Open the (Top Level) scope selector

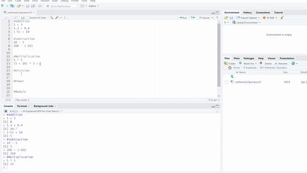click(x=23, y=100)
